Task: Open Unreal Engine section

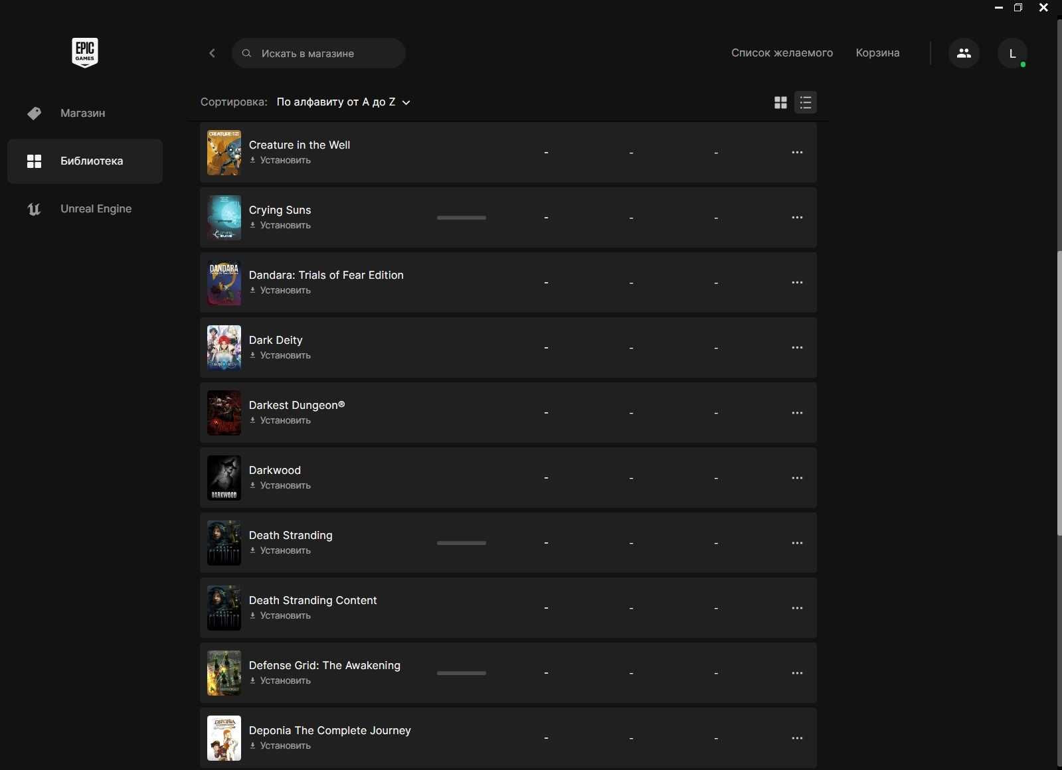Action: coord(85,209)
